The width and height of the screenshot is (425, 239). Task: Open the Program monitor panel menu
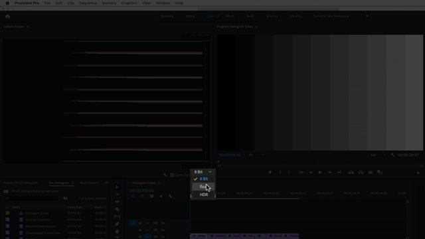(x=256, y=27)
